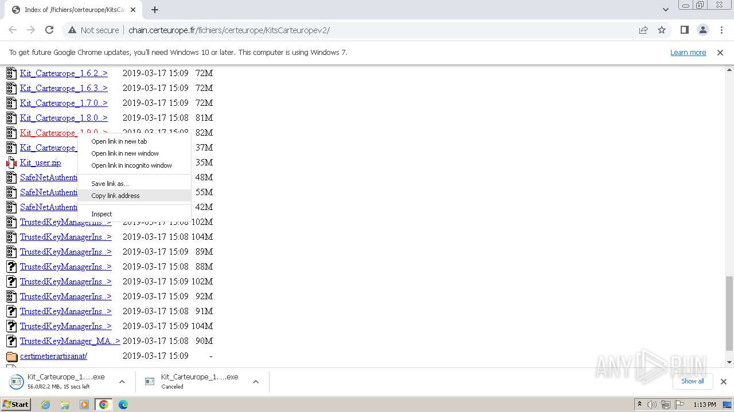The image size is (734, 412).
Task: Click icon beside 92M TrustedKeyManagerIns file
Action: point(11,296)
